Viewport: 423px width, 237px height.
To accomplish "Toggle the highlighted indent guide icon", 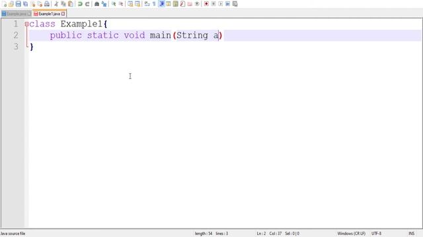I will [161, 4].
